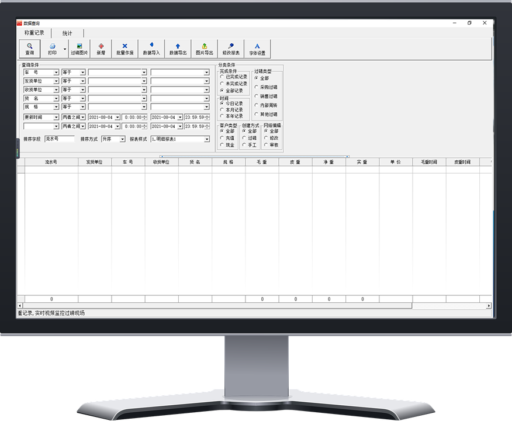Click the 发货单位 column header

tap(95, 161)
